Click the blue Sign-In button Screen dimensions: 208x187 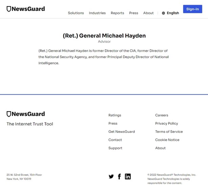(x=193, y=9)
